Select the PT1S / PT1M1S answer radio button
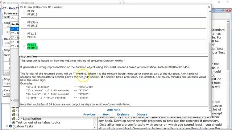The image size is (232, 130). click(24, 13)
